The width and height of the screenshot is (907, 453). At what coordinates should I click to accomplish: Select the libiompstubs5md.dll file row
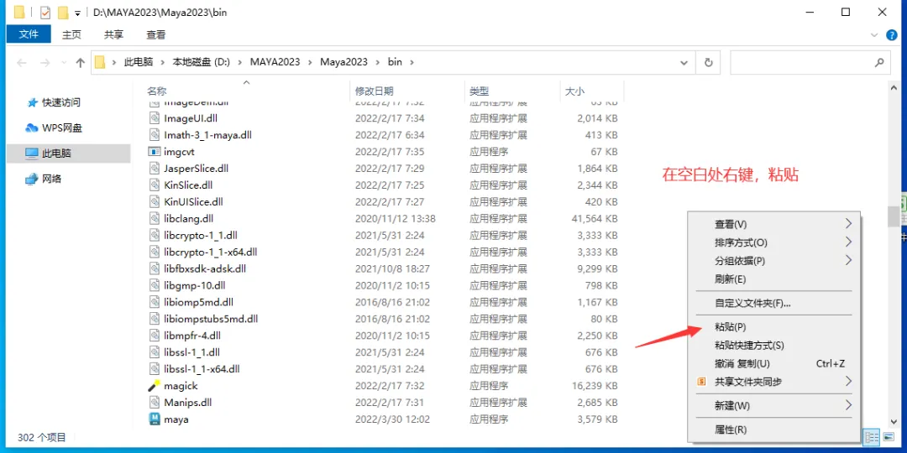(383, 319)
